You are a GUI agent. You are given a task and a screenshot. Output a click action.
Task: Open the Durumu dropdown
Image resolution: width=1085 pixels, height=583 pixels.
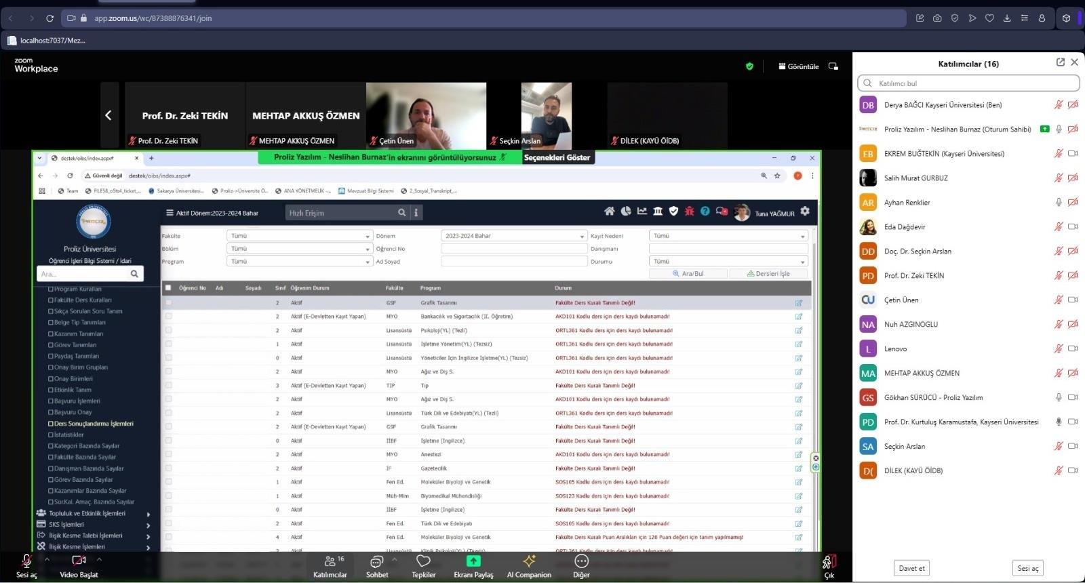point(728,261)
